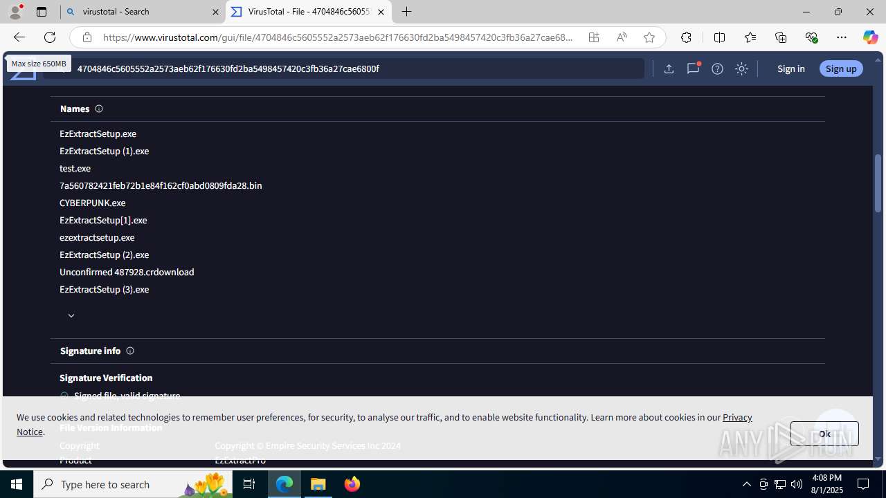Open Windows Start menu
The height and width of the screenshot is (498, 886).
(x=17, y=484)
